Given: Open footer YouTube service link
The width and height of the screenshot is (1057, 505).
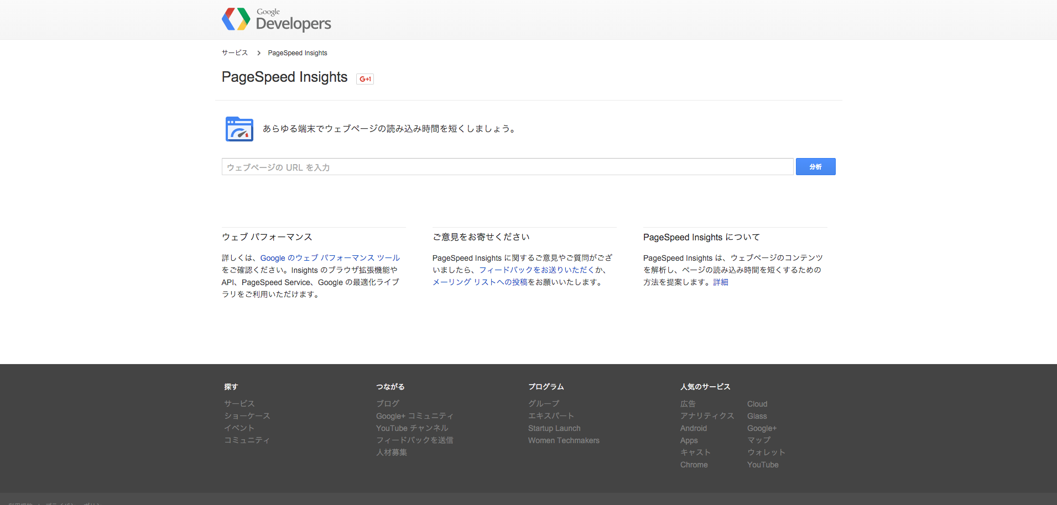Looking at the screenshot, I should pyautogui.click(x=763, y=465).
